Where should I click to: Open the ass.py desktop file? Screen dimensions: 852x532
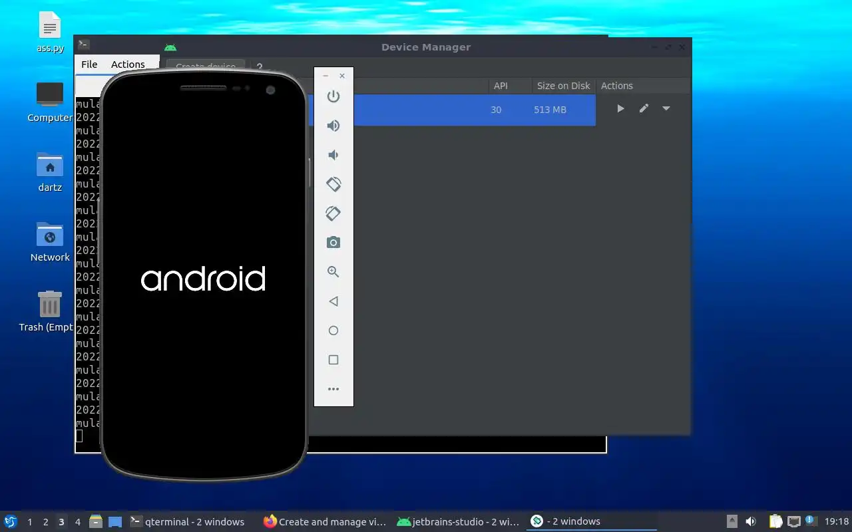coord(50,33)
